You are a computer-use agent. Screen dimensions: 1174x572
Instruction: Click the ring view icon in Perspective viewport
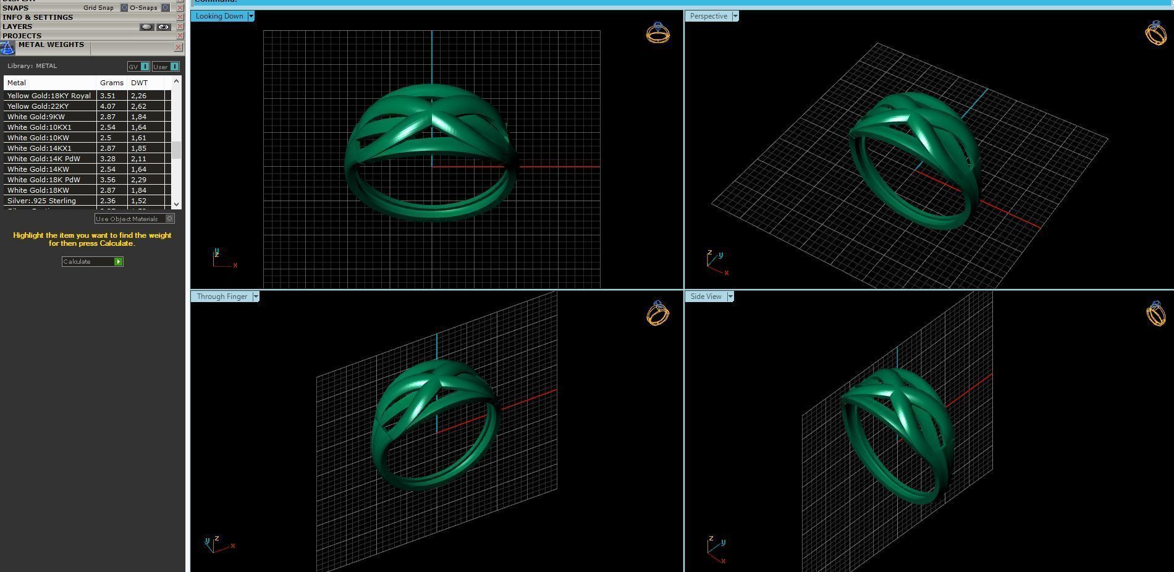(1156, 33)
